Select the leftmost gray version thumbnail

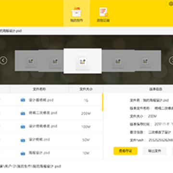pyautogui.click(x=27, y=61)
